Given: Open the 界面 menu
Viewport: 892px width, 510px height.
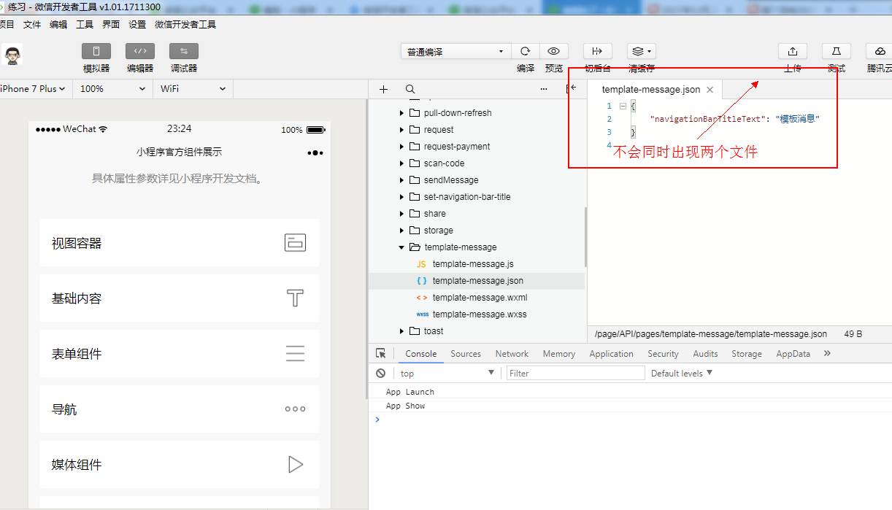Looking at the screenshot, I should point(111,24).
